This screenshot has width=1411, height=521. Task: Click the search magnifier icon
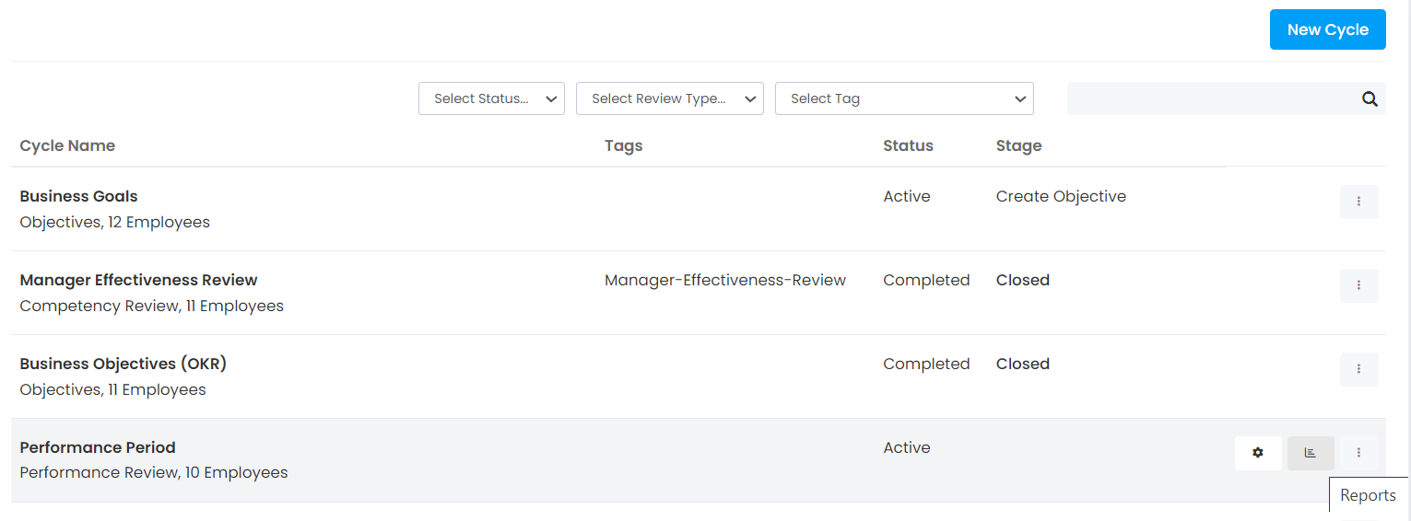(1370, 99)
